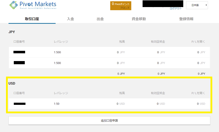This screenshot has width=219, height=132.
Task: Click JPY total equity 0 JPY
Action: pyautogui.click(x=161, y=74)
